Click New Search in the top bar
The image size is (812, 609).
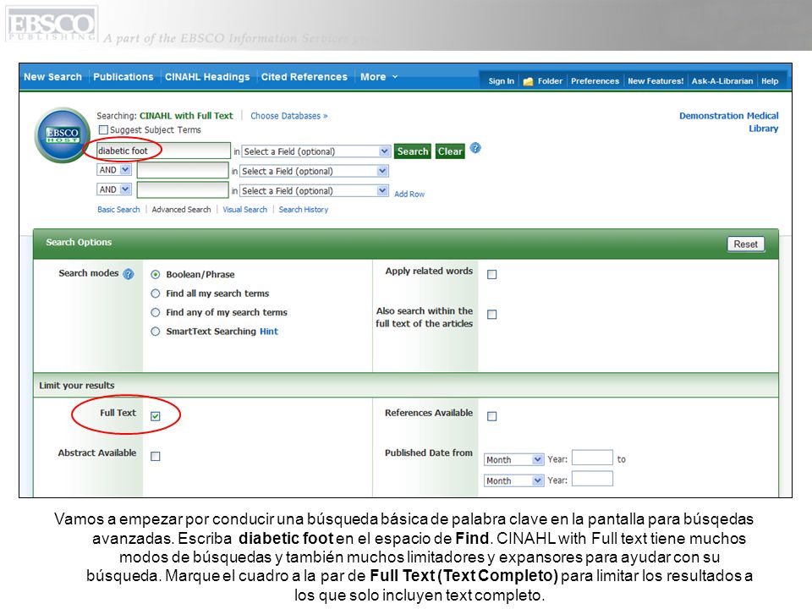pyautogui.click(x=52, y=77)
